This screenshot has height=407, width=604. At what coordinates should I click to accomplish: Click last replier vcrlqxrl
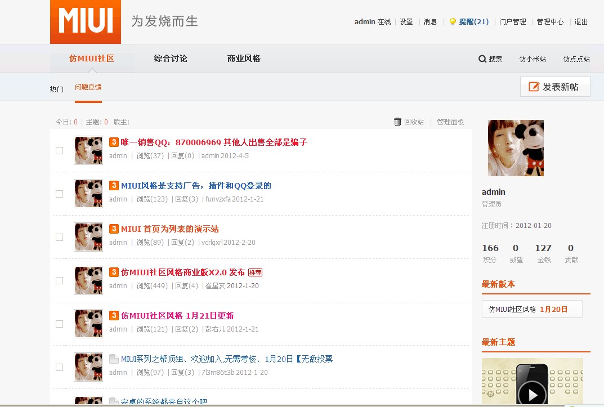(x=212, y=243)
